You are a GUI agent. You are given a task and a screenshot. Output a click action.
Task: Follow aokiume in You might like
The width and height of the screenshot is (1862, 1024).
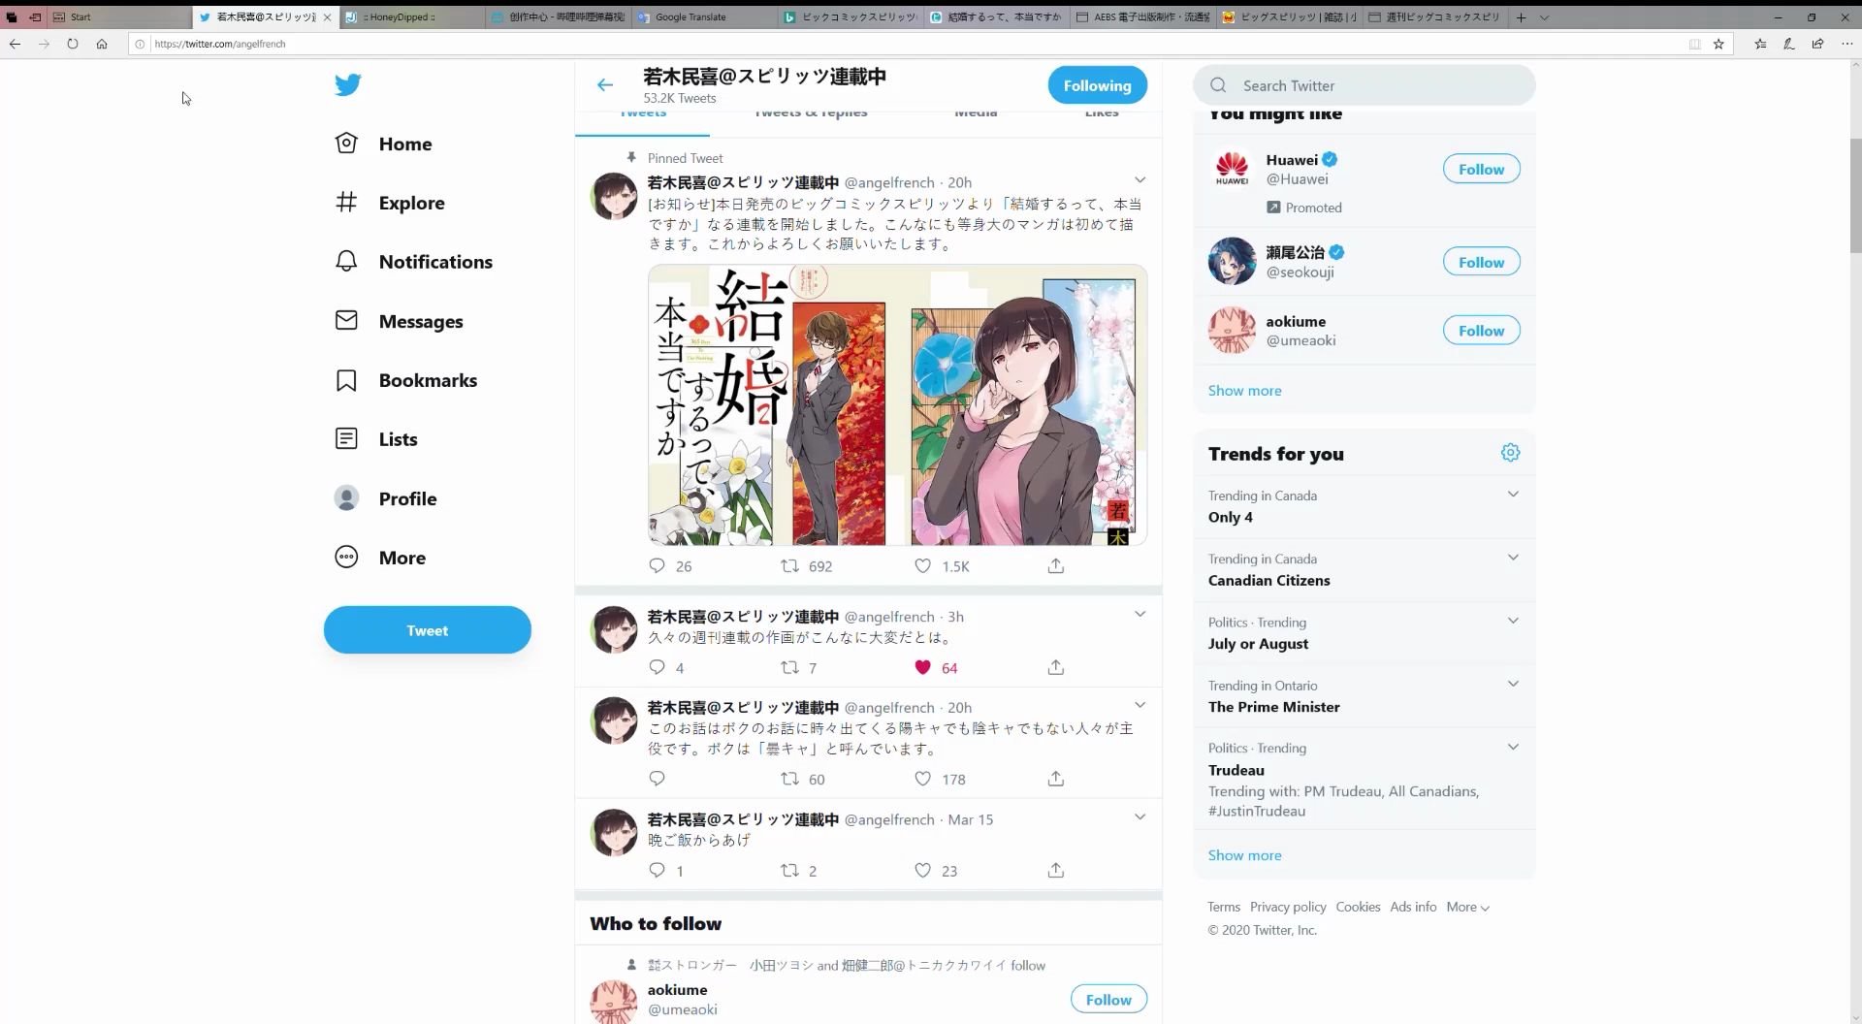(x=1481, y=331)
